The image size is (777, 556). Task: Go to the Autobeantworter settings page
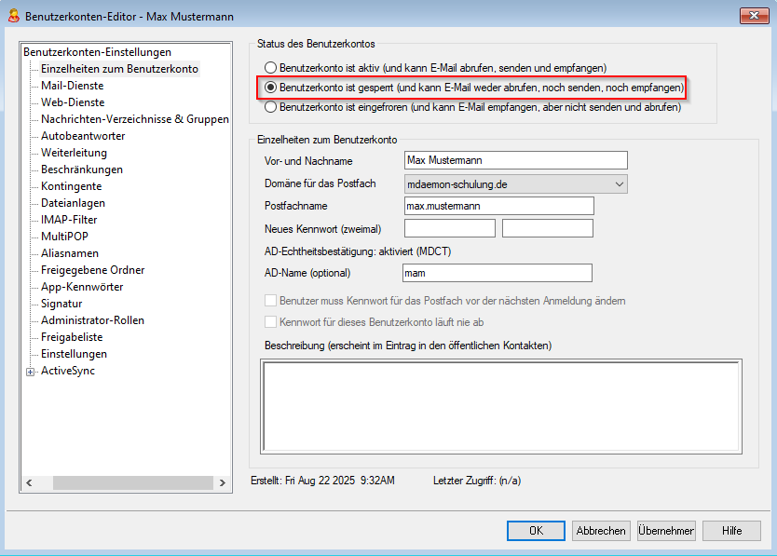pyautogui.click(x=82, y=136)
